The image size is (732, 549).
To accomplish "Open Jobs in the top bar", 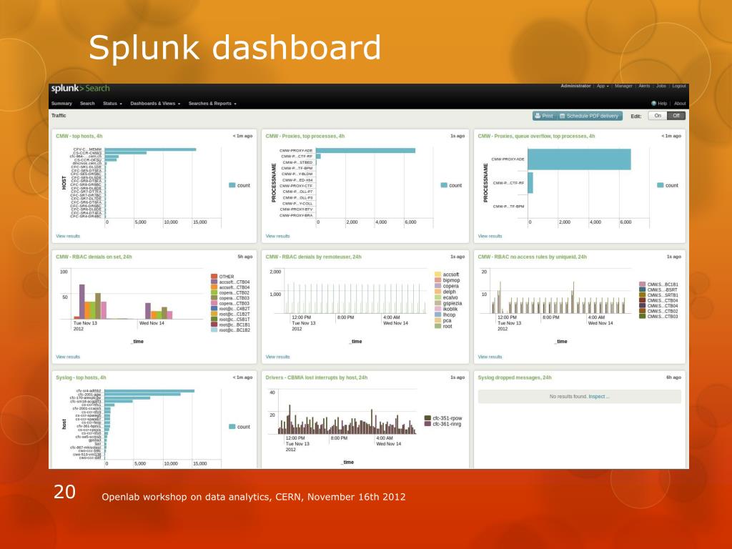I will (x=661, y=86).
